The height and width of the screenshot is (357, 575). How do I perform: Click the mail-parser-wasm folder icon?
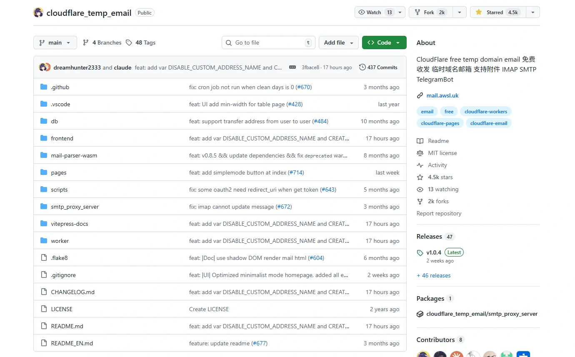[x=44, y=155]
